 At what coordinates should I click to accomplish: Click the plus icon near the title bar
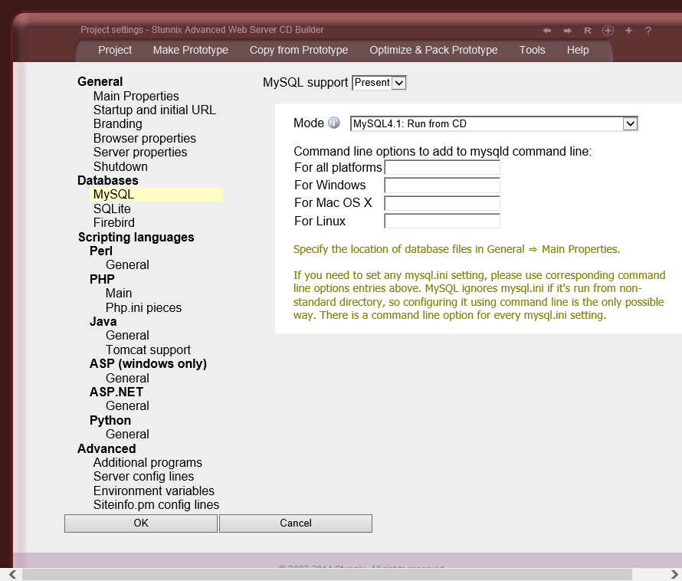(x=628, y=30)
